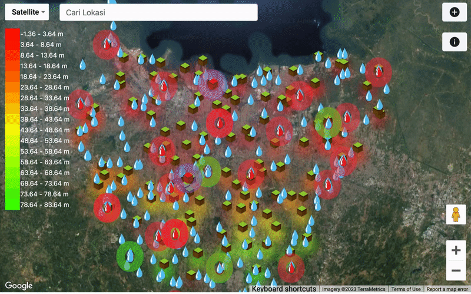Select the Street View pegman icon
The image size is (471, 294).
point(455,216)
